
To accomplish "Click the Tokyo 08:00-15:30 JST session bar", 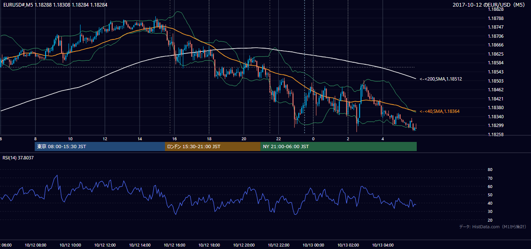I will [x=100, y=146].
